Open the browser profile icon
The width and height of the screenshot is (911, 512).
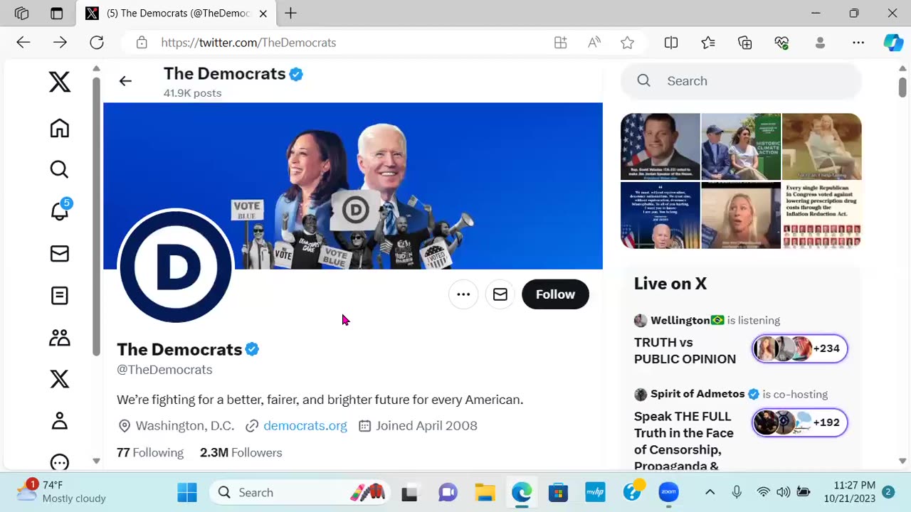[x=820, y=43]
